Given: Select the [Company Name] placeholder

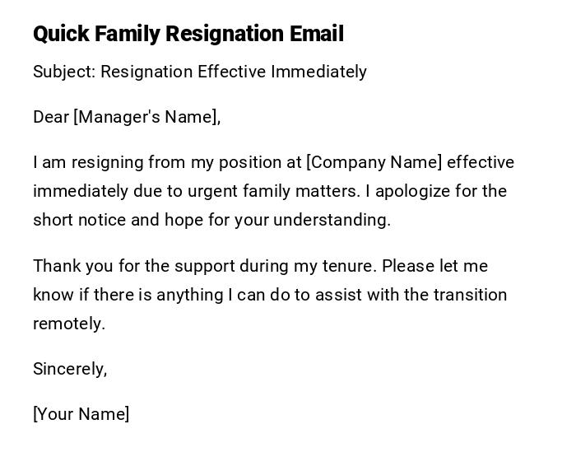Looking at the screenshot, I should (x=374, y=162).
